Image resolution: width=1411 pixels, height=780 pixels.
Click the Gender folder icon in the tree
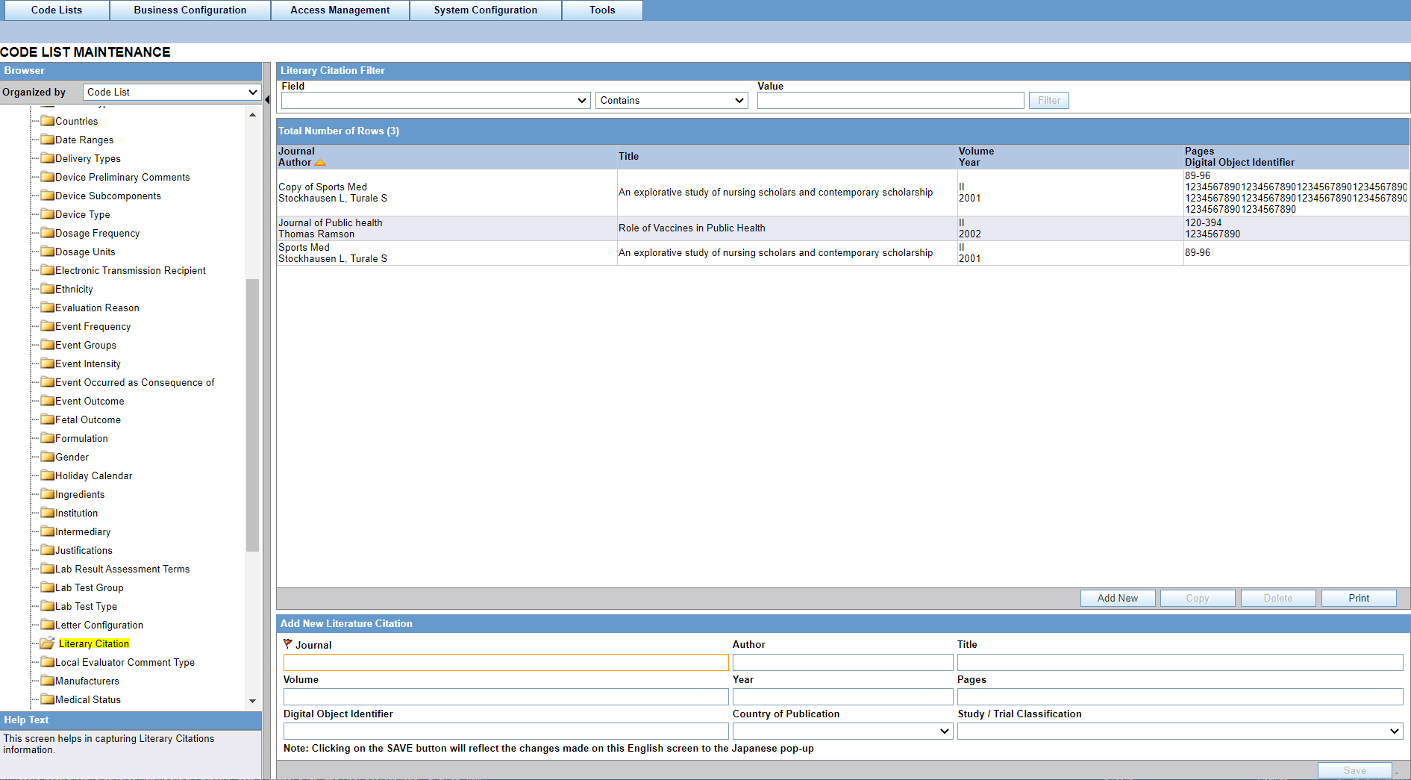click(46, 457)
